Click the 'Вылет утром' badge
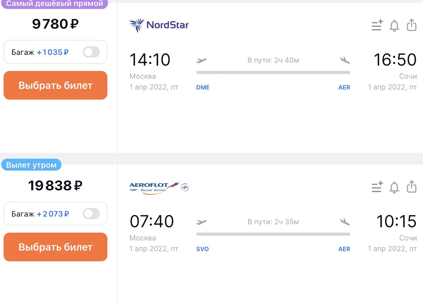Viewport: 423px width, 306px height. point(31,165)
